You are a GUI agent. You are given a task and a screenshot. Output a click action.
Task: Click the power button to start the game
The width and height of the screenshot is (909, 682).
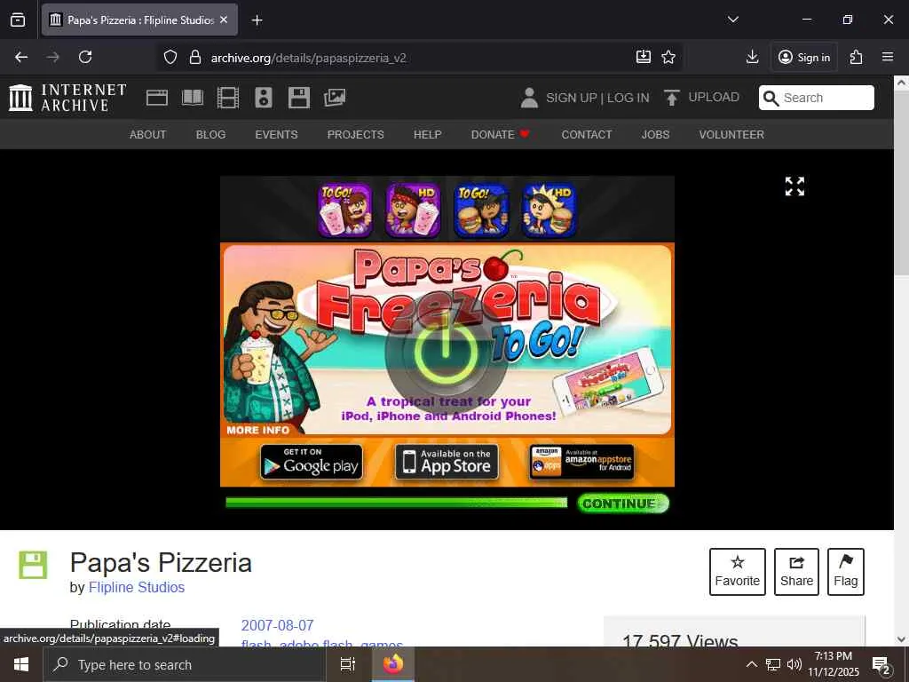click(x=446, y=352)
